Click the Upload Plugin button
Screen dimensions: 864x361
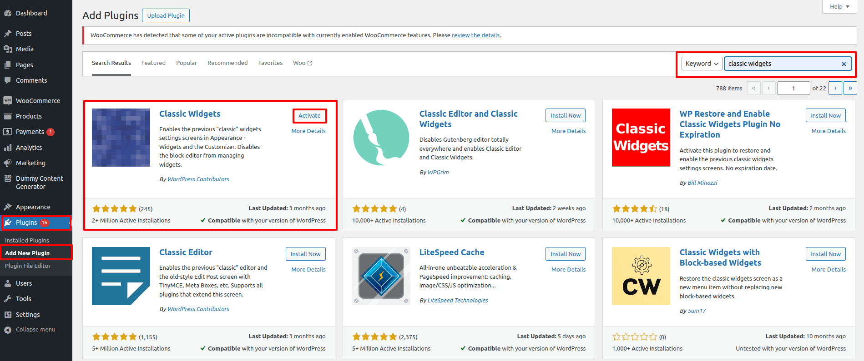(166, 15)
